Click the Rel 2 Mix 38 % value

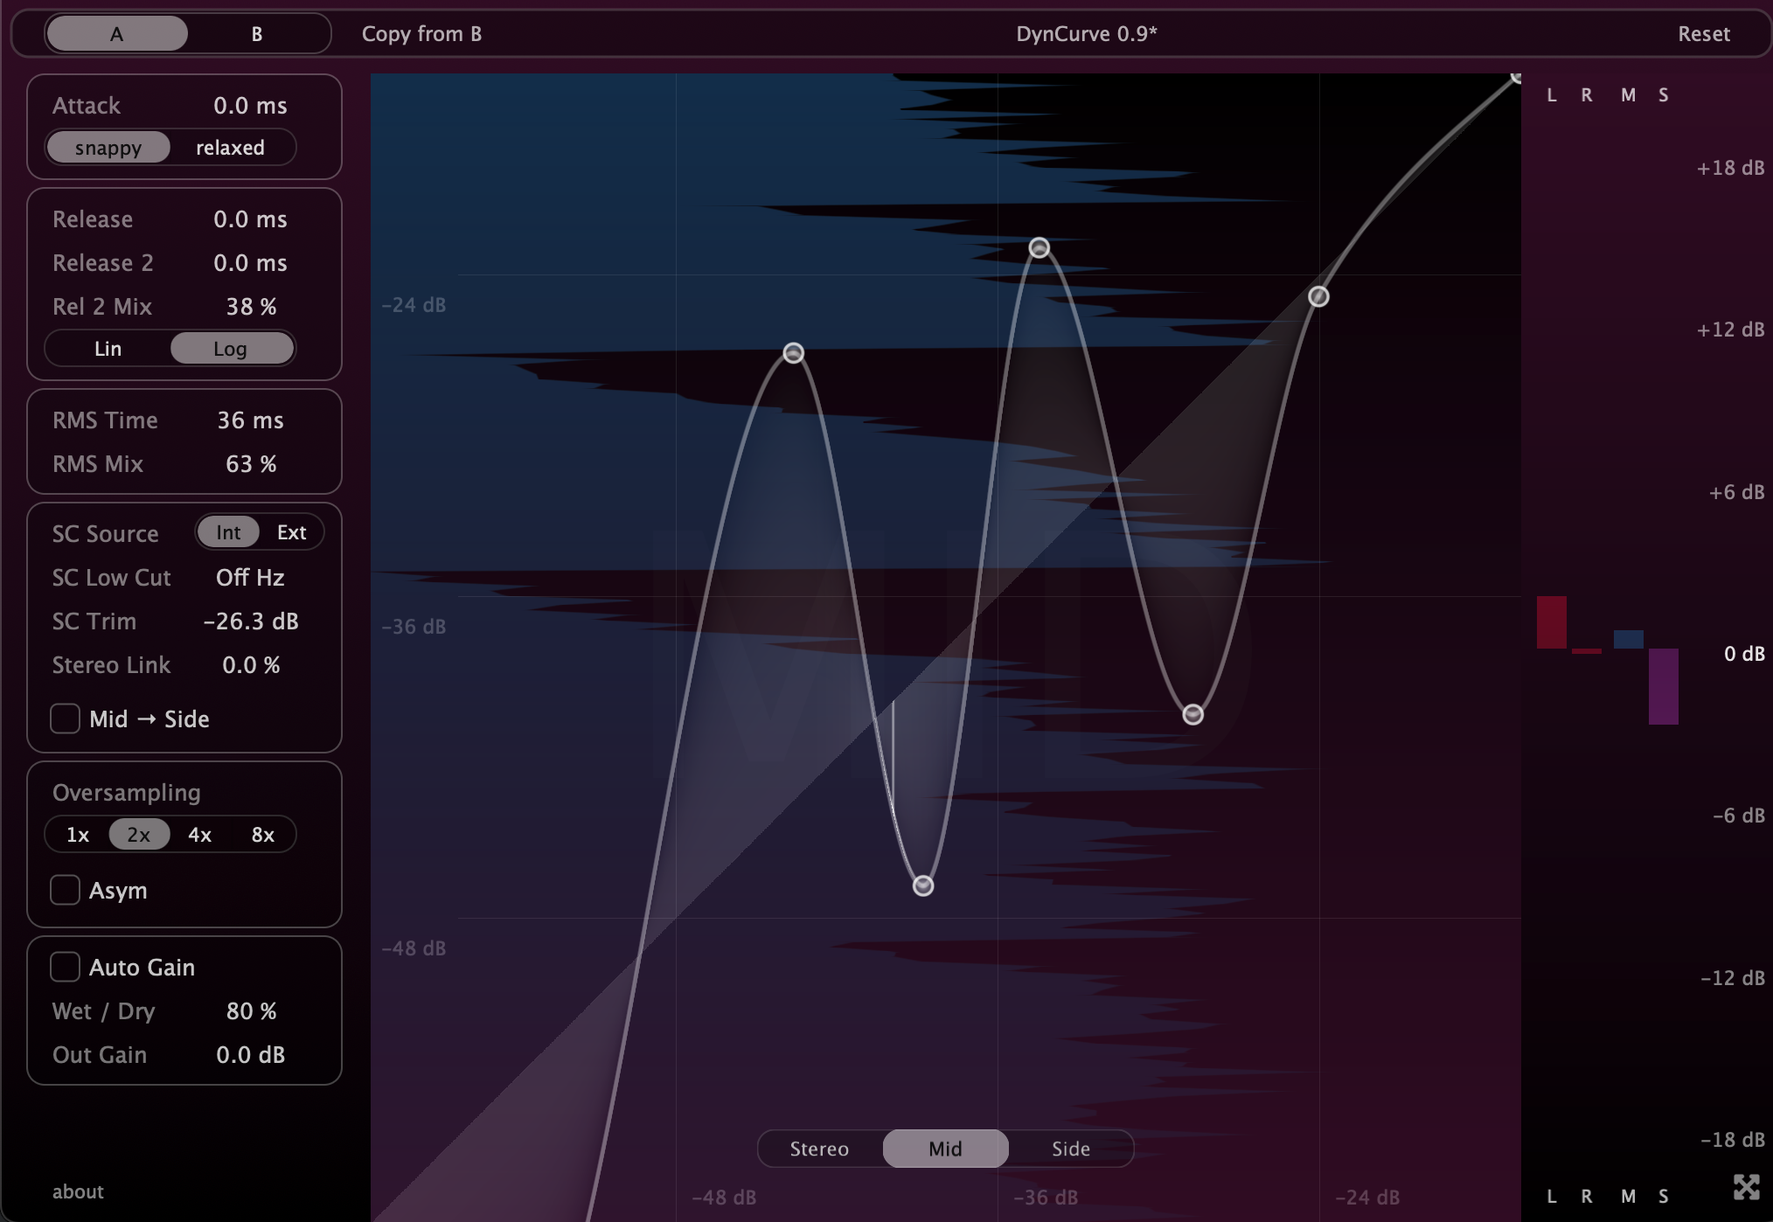[251, 307]
